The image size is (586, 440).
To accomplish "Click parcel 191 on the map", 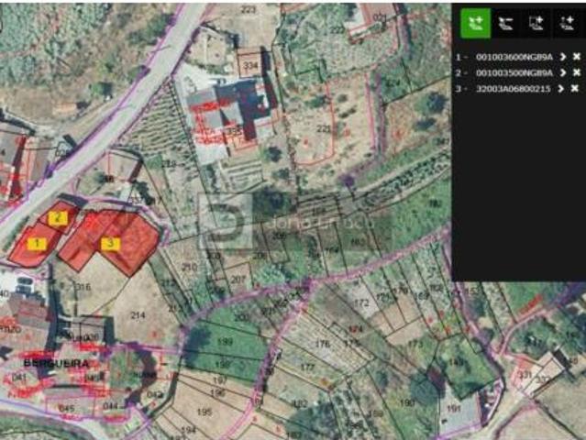I will [453, 409].
